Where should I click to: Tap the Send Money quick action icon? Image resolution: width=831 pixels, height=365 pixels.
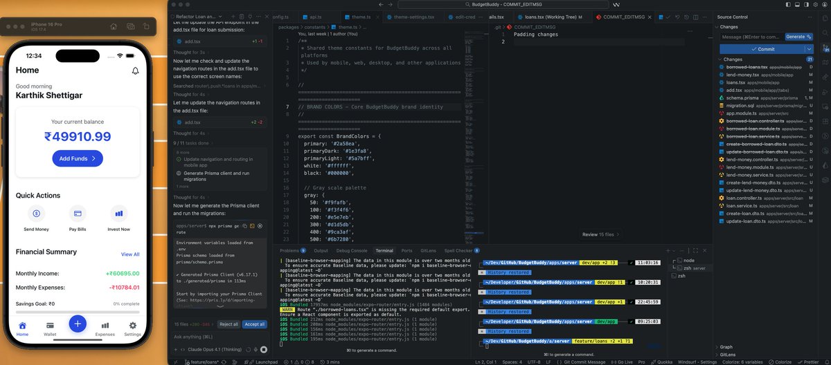[x=36, y=214]
